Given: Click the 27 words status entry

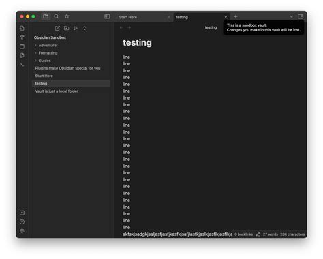Looking at the screenshot, I should tap(271, 234).
